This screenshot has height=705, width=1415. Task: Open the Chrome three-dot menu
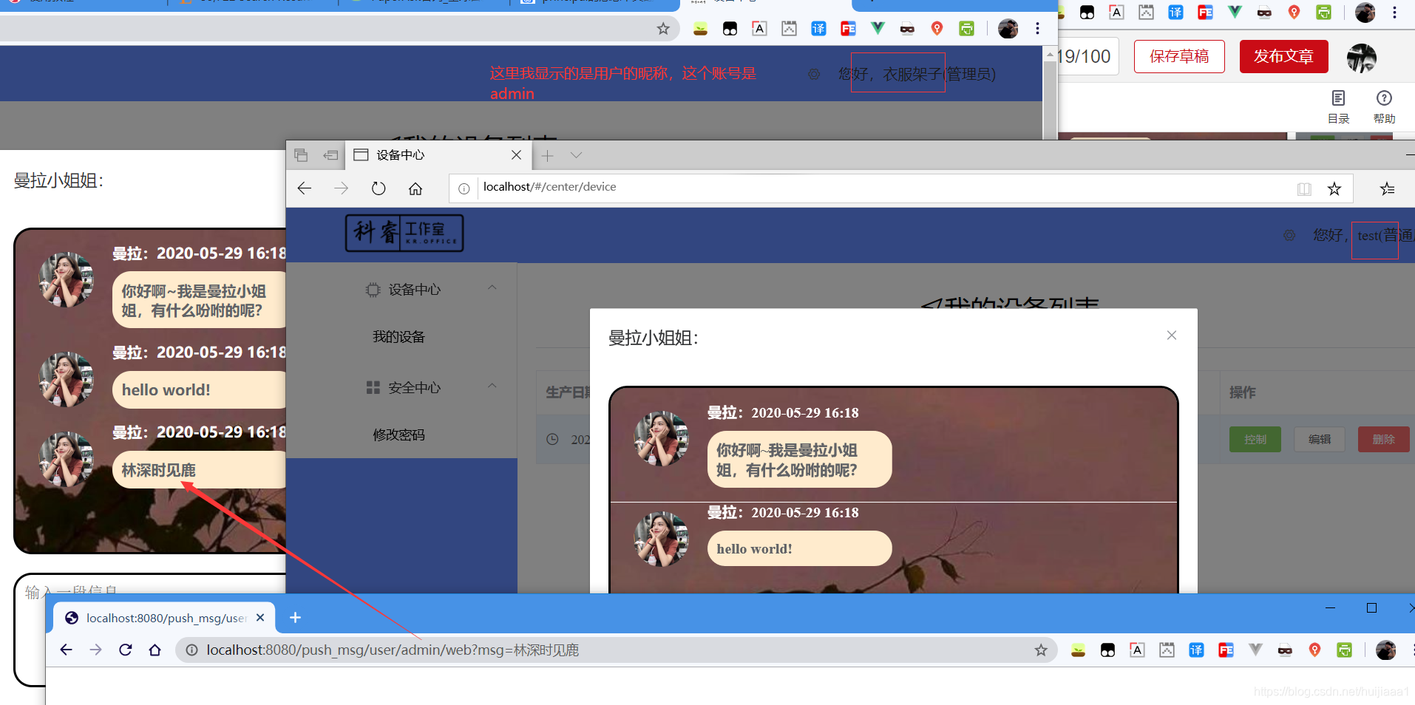tap(1037, 28)
